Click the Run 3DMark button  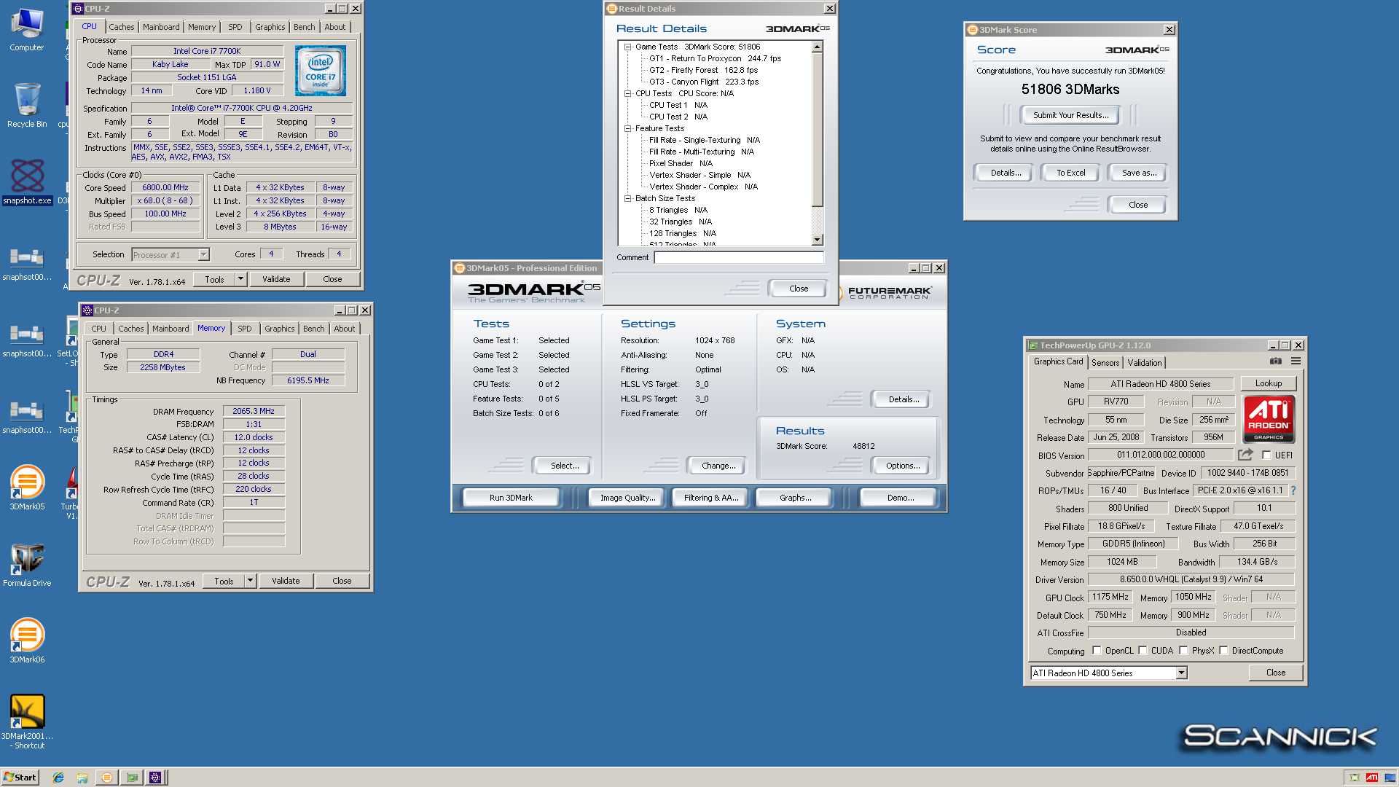511,498
